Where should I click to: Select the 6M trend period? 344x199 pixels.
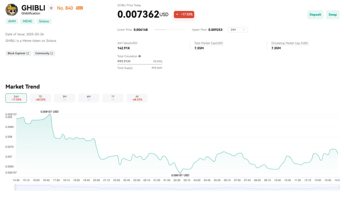89,98
